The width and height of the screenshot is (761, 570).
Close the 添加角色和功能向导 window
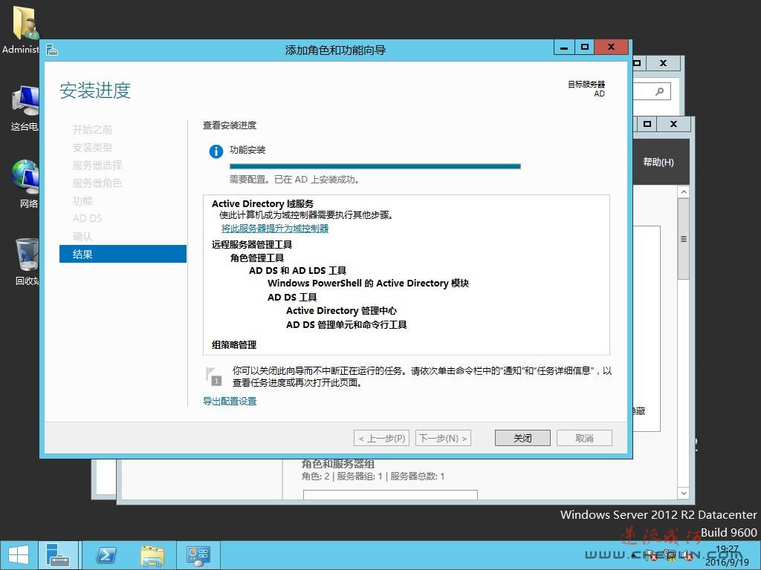coord(612,47)
